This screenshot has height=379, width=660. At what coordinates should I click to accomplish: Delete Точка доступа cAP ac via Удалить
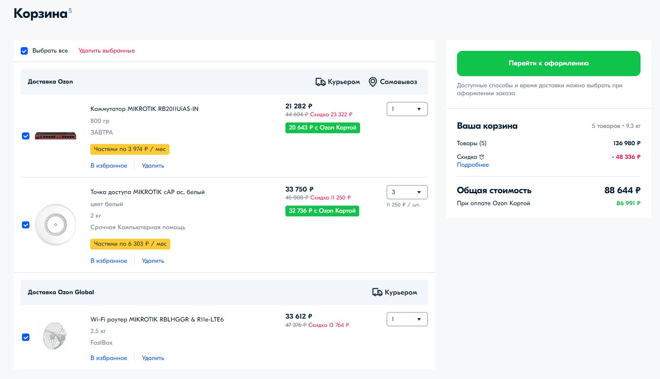[x=153, y=261]
